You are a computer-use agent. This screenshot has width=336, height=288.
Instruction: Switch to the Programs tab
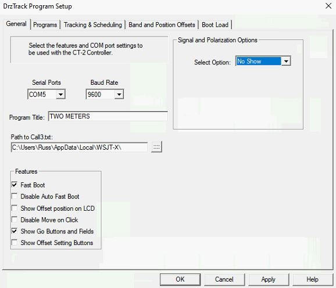pos(45,25)
